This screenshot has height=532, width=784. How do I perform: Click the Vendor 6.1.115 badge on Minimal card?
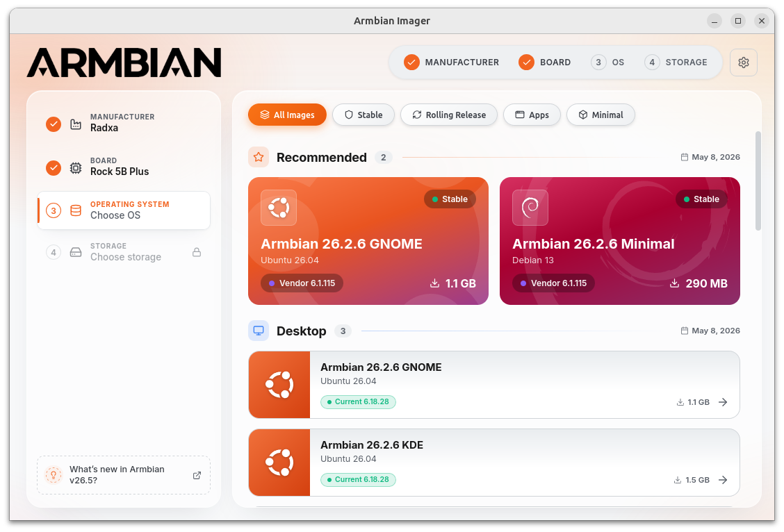pyautogui.click(x=553, y=283)
